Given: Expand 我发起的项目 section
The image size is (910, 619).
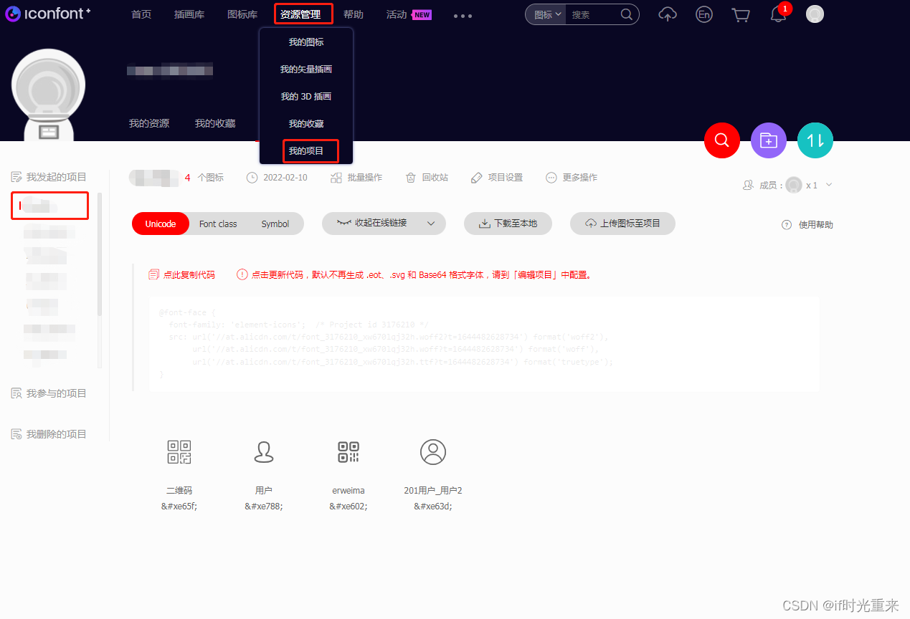Looking at the screenshot, I should (49, 177).
